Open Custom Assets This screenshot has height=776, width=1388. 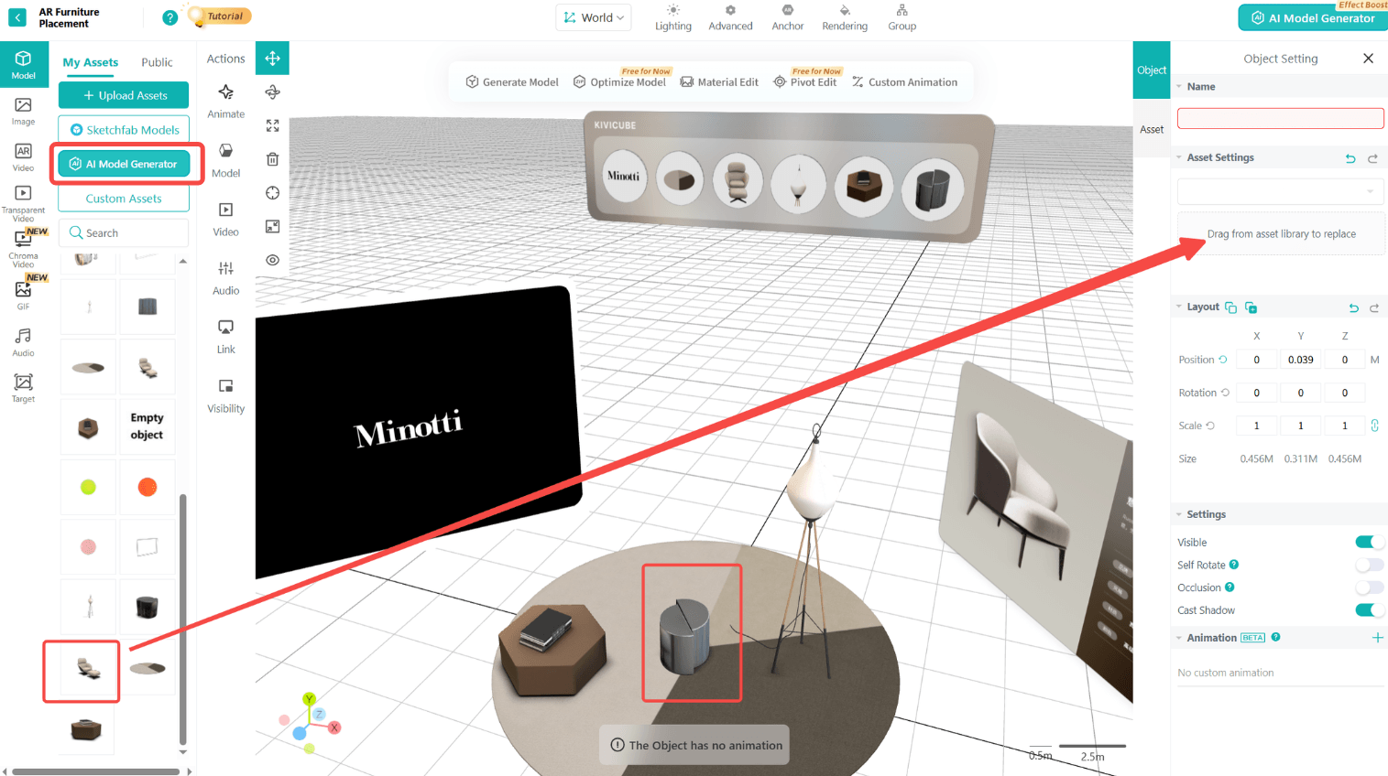124,199
